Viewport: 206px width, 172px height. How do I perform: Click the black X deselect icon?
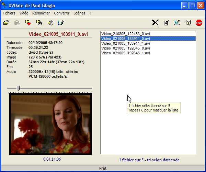pyautogui.click(x=155, y=23)
